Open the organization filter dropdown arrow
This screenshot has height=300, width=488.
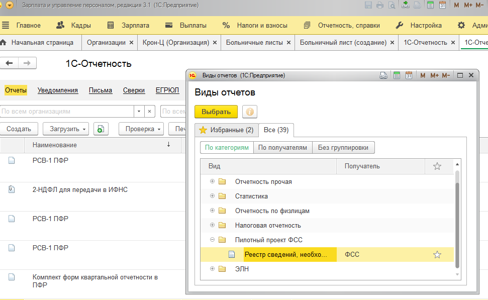point(139,112)
